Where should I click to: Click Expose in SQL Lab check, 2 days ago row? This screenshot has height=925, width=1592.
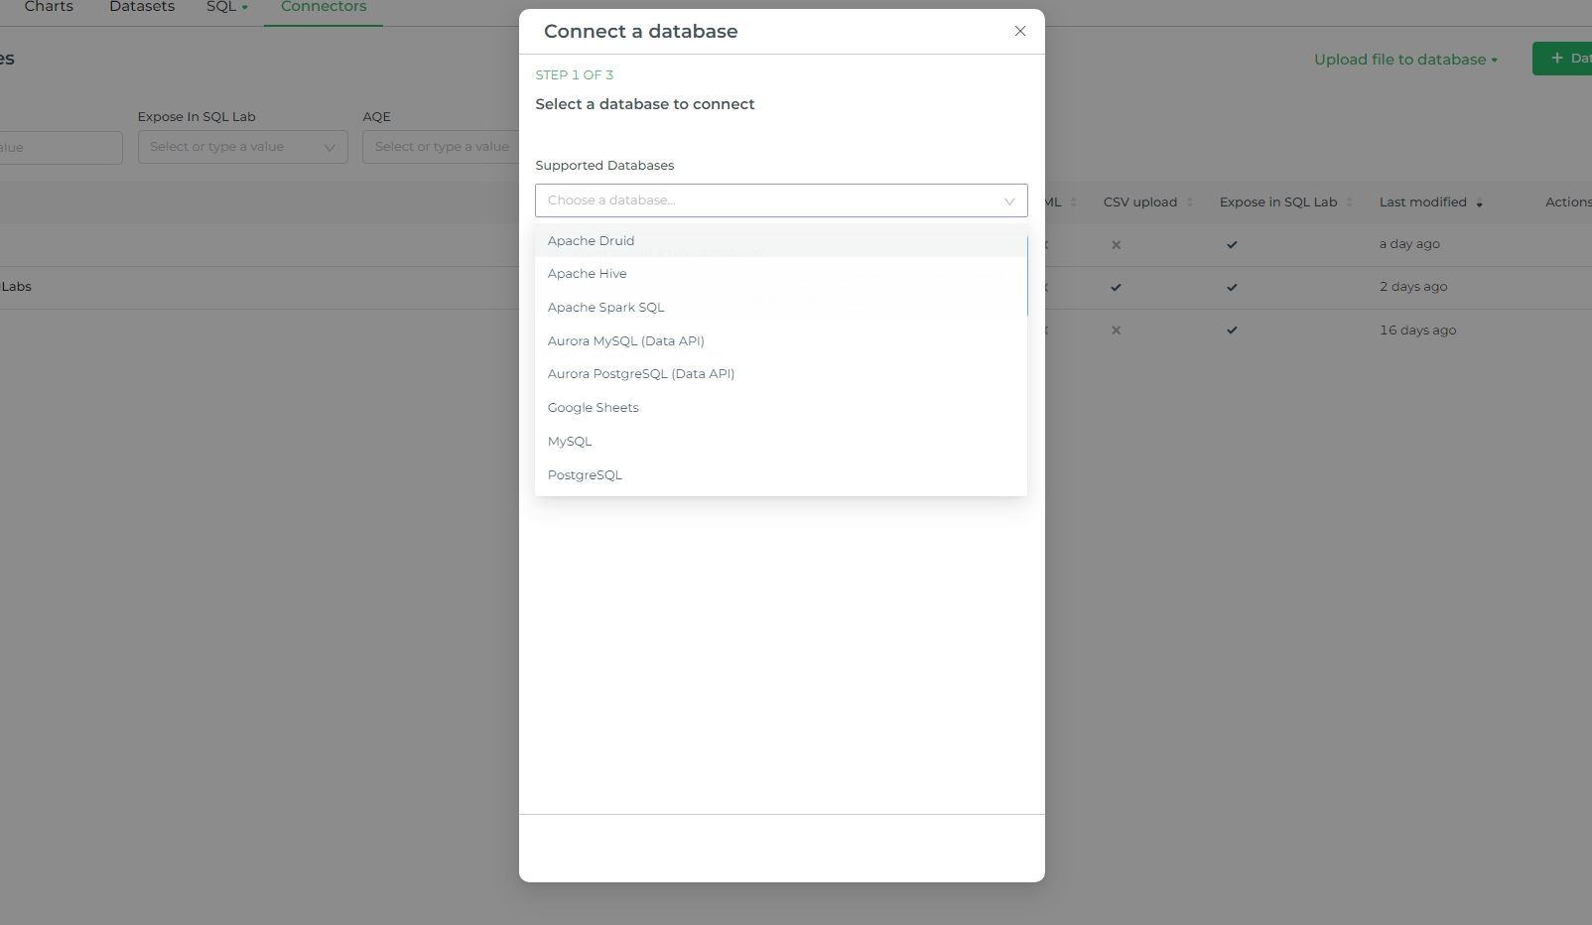pos(1232,288)
